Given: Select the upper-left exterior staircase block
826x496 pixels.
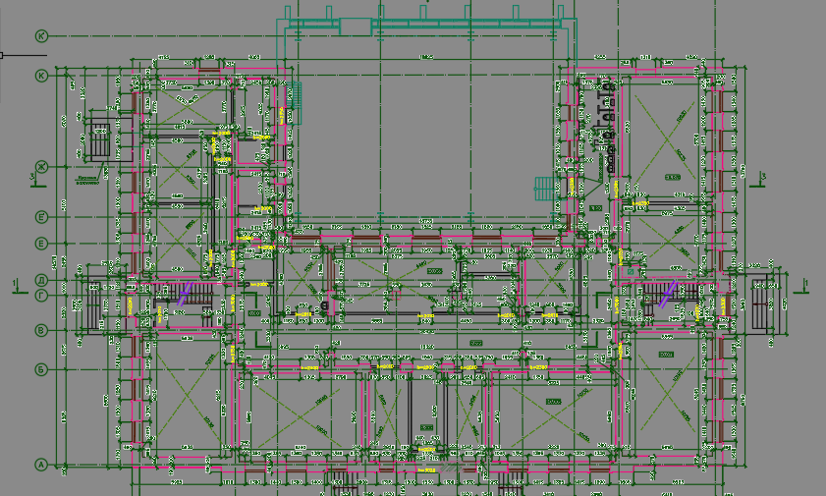Looking at the screenshot, I should coord(100,140).
